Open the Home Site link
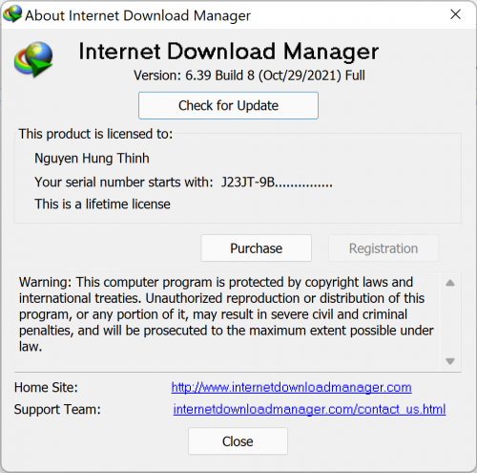This screenshot has height=473, width=477. (291, 387)
